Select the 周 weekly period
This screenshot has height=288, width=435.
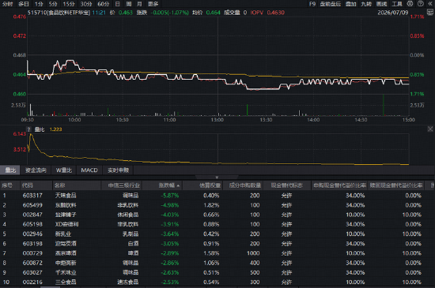coord(129,4)
